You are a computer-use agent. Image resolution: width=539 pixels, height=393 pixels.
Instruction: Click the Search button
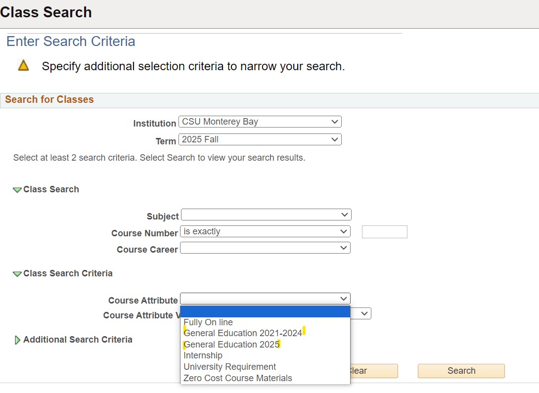(x=460, y=371)
